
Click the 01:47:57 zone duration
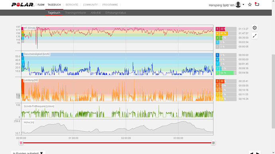[244, 33]
